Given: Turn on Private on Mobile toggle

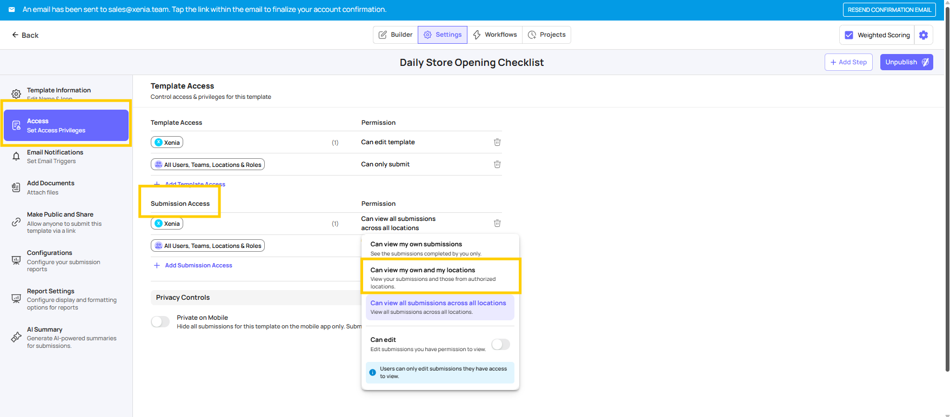Looking at the screenshot, I should click(x=160, y=322).
